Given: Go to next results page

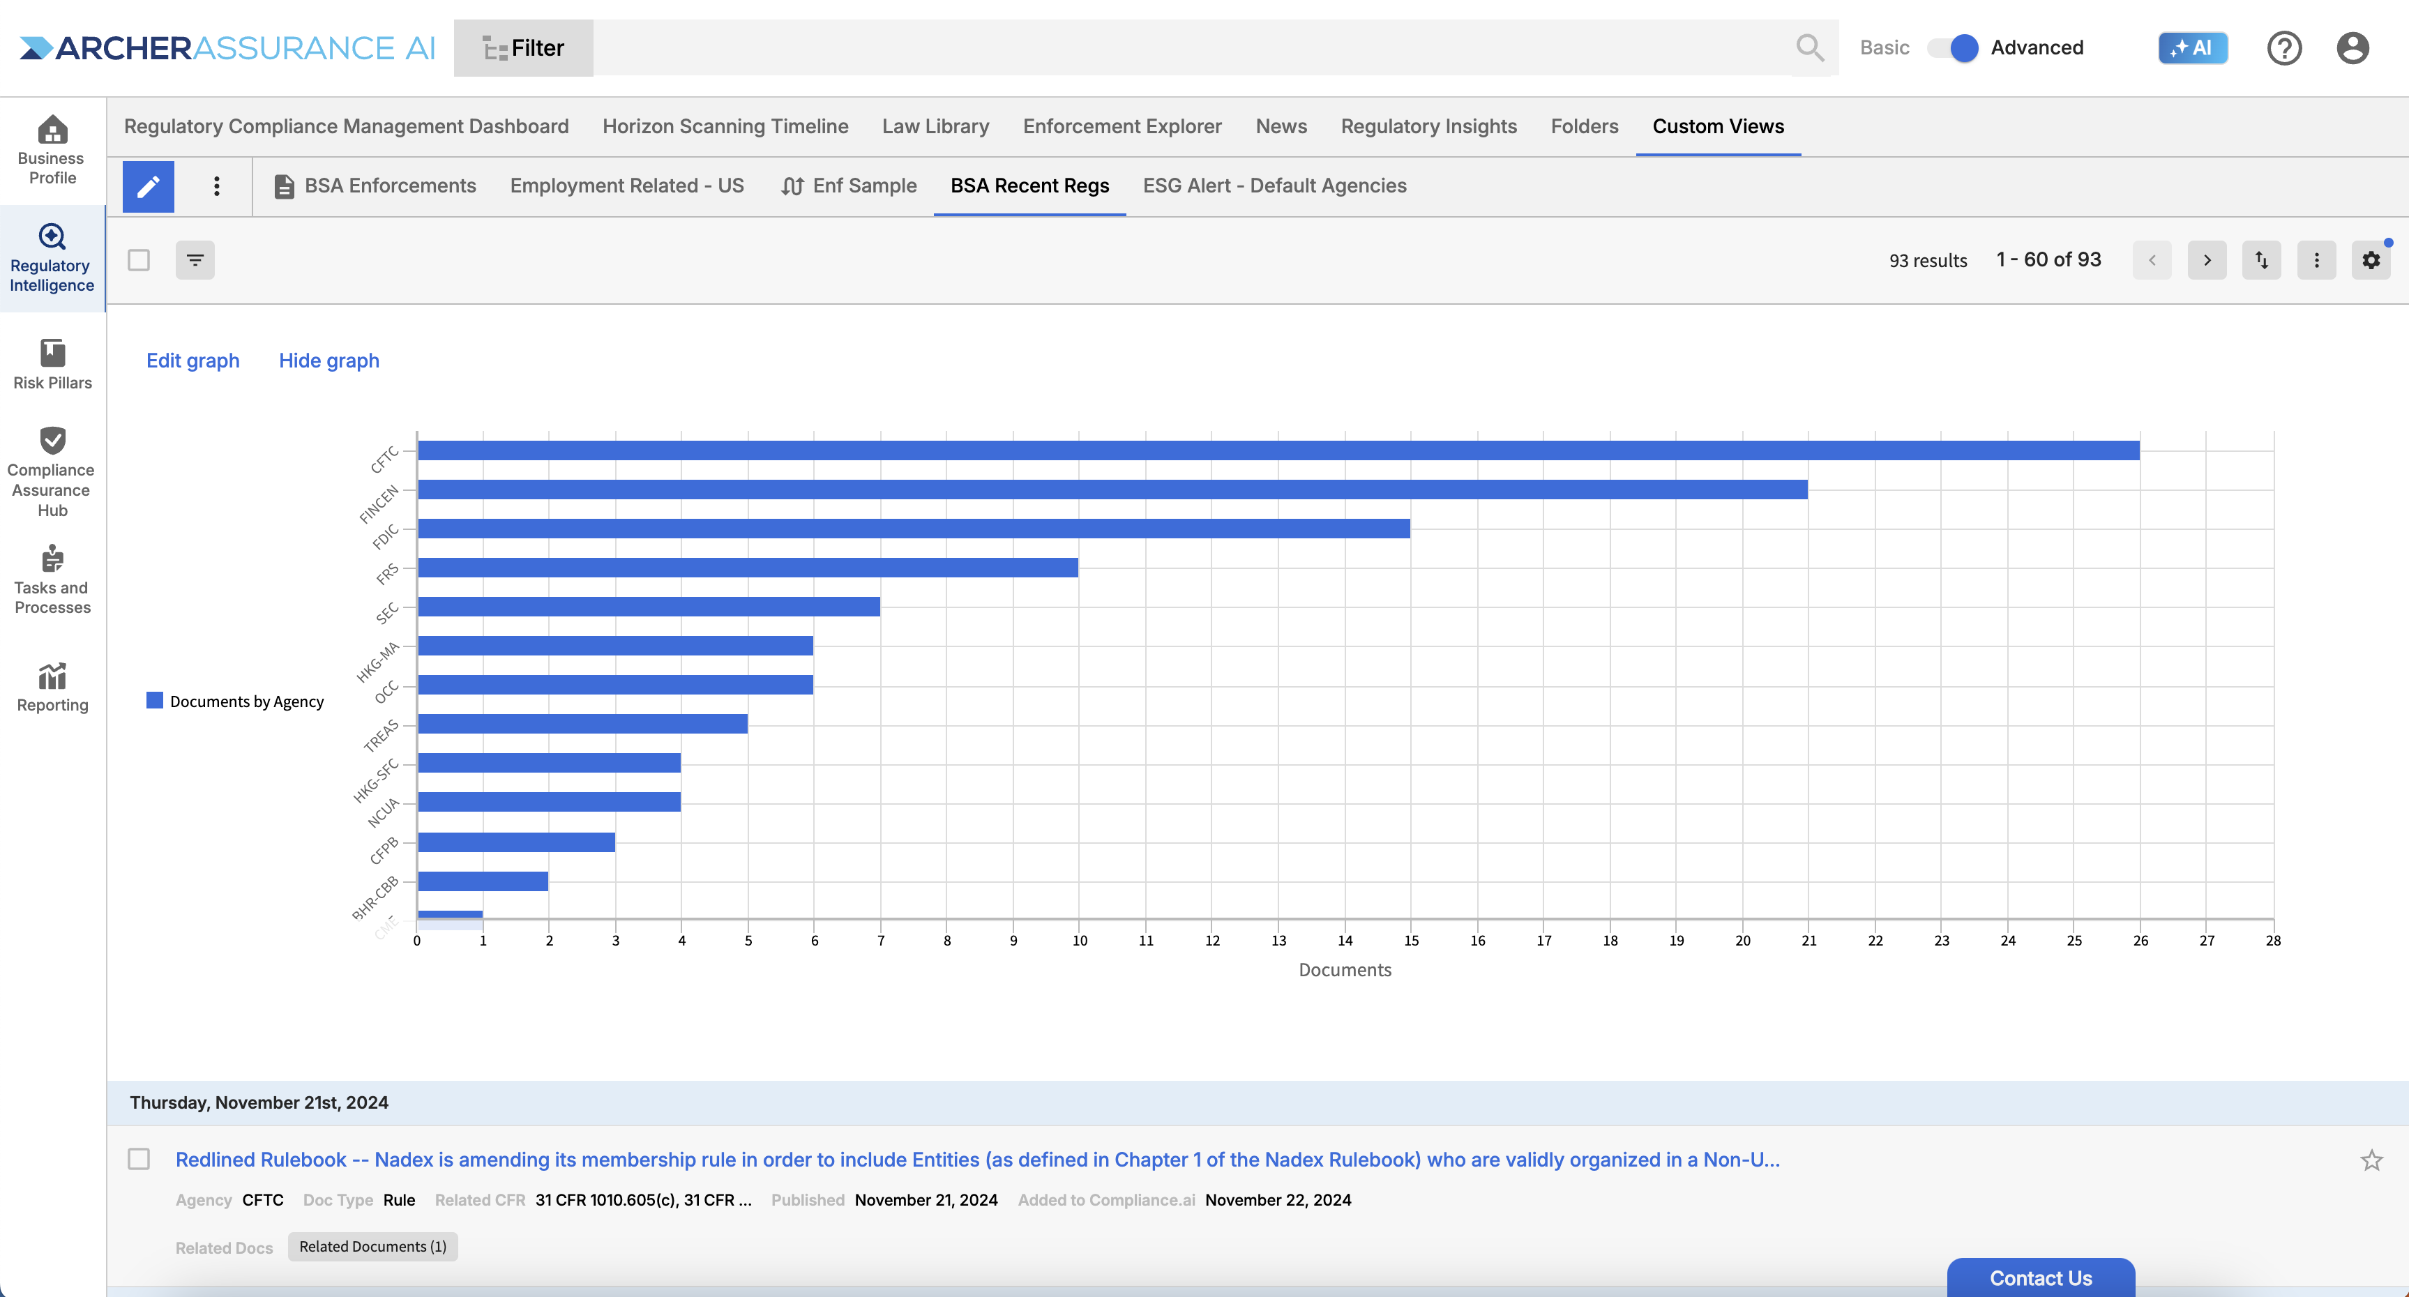Looking at the screenshot, I should pyautogui.click(x=2207, y=260).
